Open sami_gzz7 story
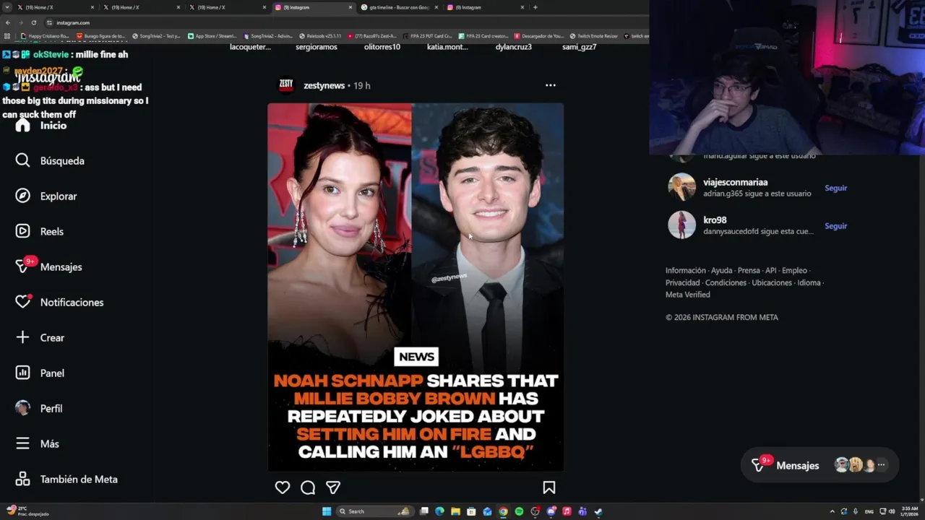 [x=579, y=47]
